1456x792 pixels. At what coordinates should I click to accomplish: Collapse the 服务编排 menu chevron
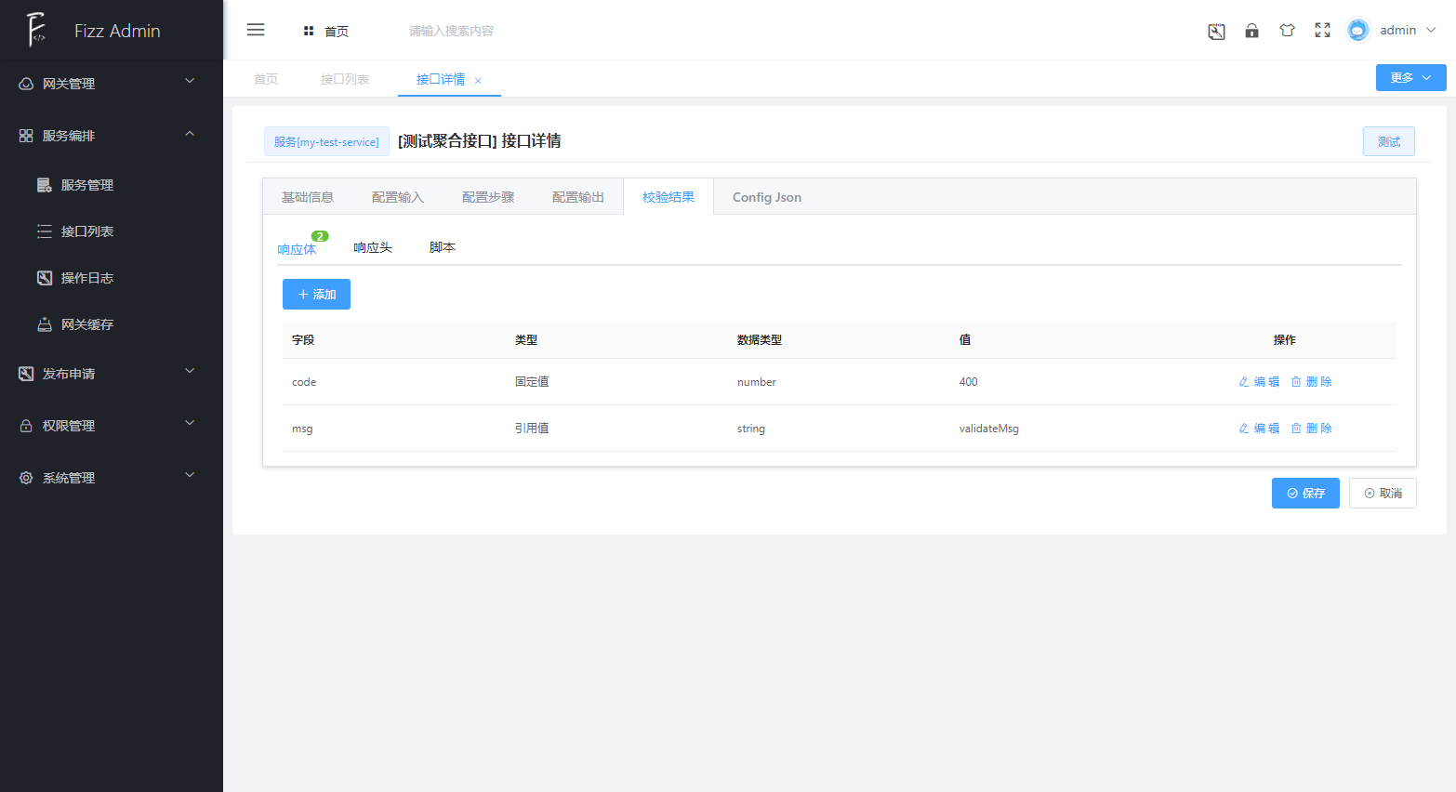[x=190, y=133]
